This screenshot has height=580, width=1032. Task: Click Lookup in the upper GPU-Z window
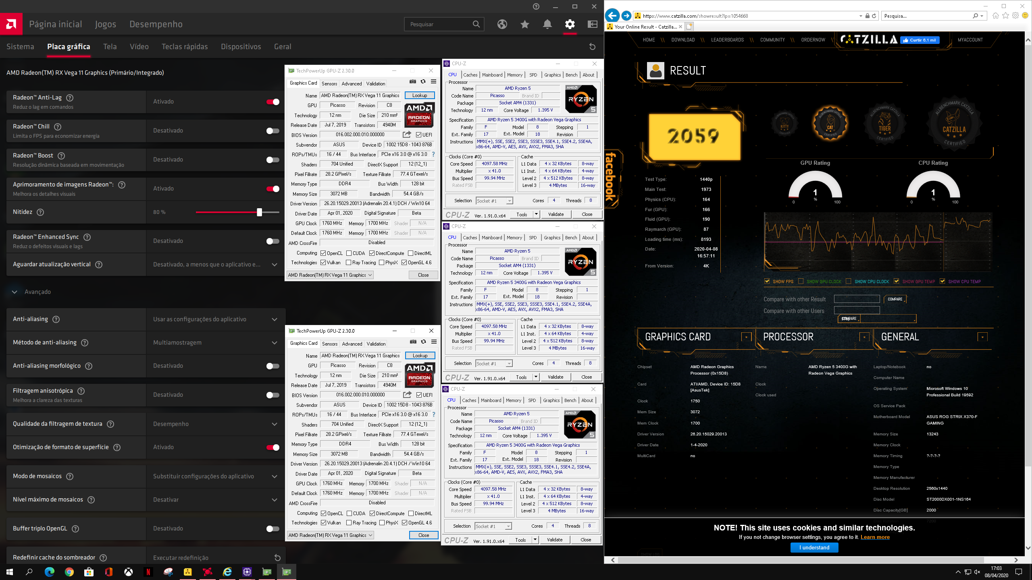[x=420, y=95]
